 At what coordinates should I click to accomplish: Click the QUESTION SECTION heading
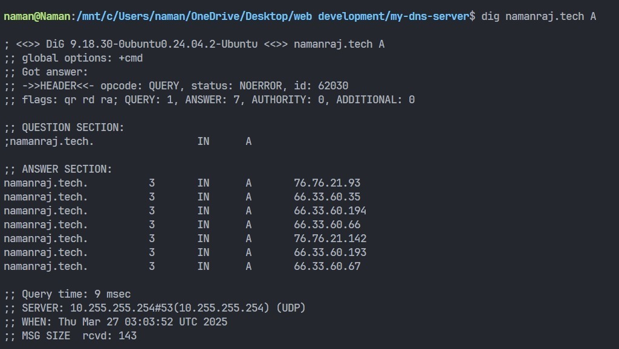[64, 127]
